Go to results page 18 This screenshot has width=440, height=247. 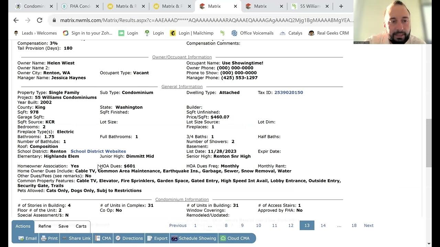pyautogui.click(x=354, y=225)
